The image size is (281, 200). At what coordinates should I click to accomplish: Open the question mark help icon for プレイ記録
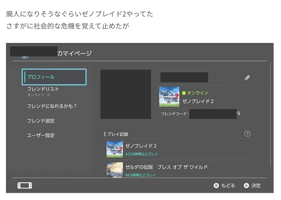[247, 134]
